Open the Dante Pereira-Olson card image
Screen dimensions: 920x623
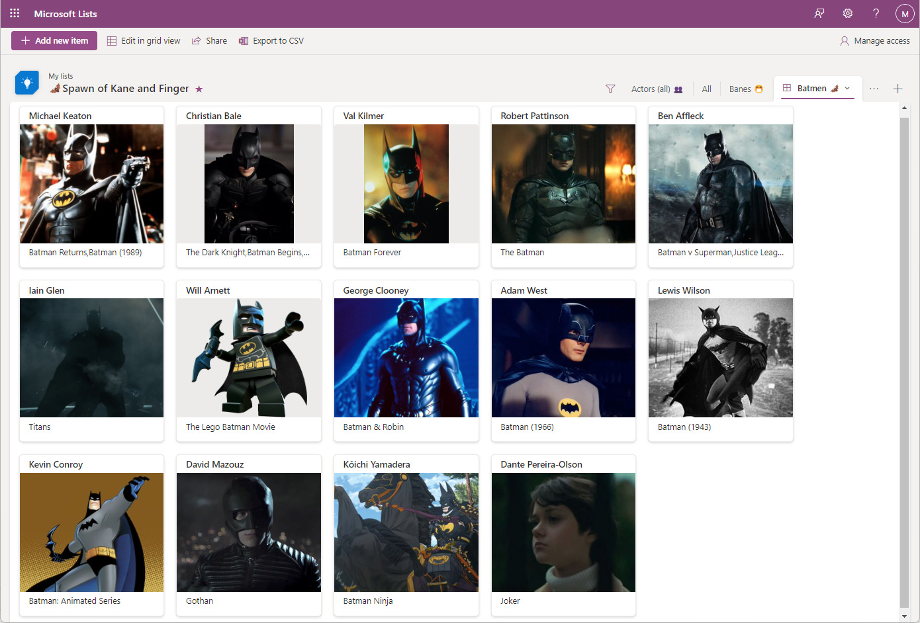coord(563,532)
